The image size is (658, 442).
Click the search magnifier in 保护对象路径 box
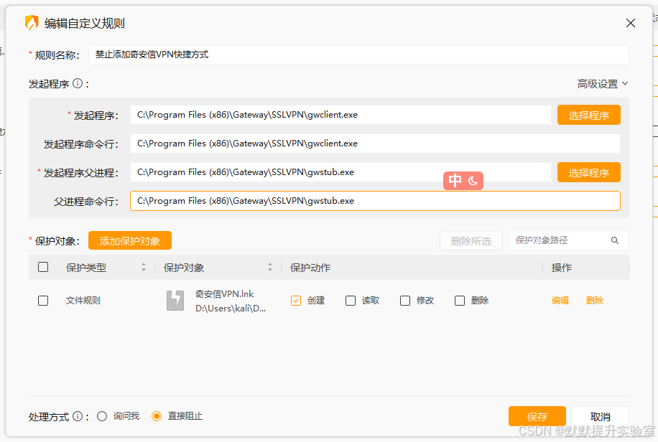[615, 240]
